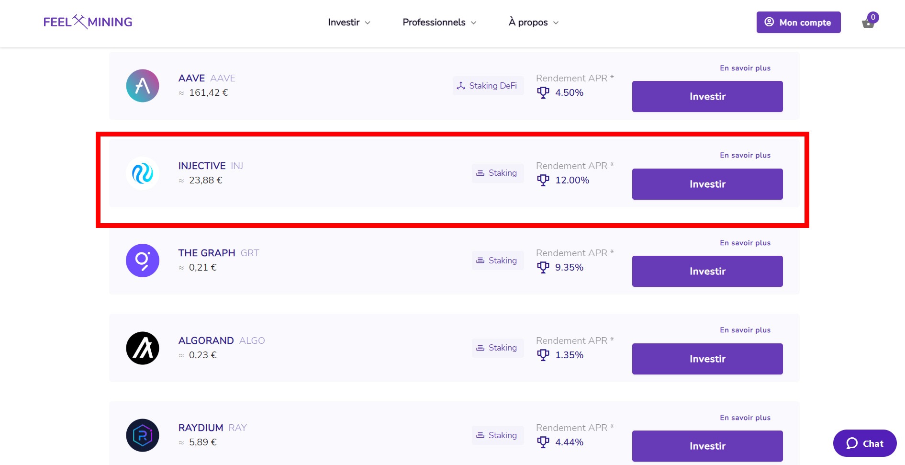Invest in Algorand via Investir button
The width and height of the screenshot is (905, 465).
[x=707, y=359]
